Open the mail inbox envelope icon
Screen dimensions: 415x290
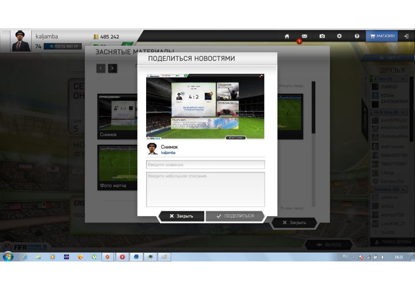click(x=304, y=36)
